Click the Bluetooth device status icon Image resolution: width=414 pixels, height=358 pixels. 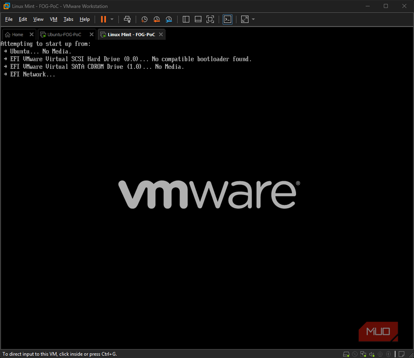click(388, 354)
